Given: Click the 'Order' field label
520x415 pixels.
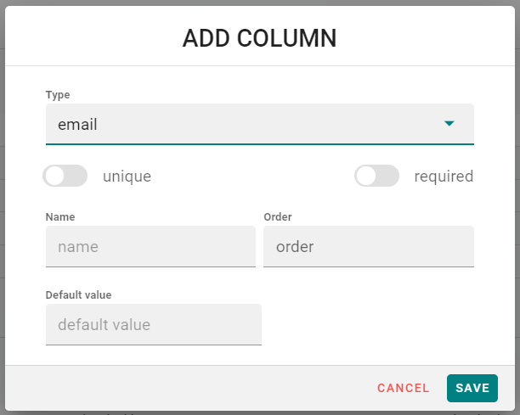Looking at the screenshot, I should click(x=278, y=217).
